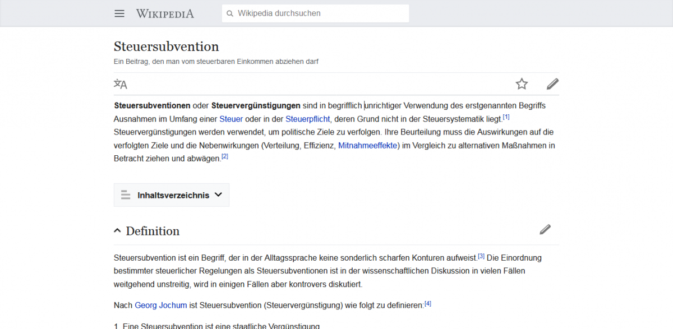Screen dimensions: 673x329
Task: Collapse the Definition section
Action: tap(117, 231)
